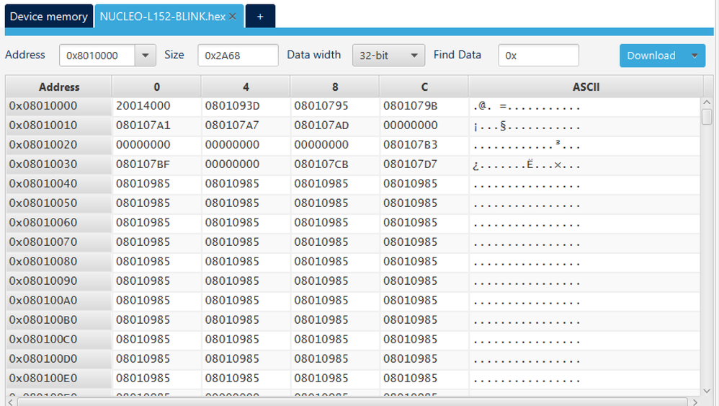Click the Size input field
This screenshot has width=719, height=406.
pyautogui.click(x=238, y=56)
